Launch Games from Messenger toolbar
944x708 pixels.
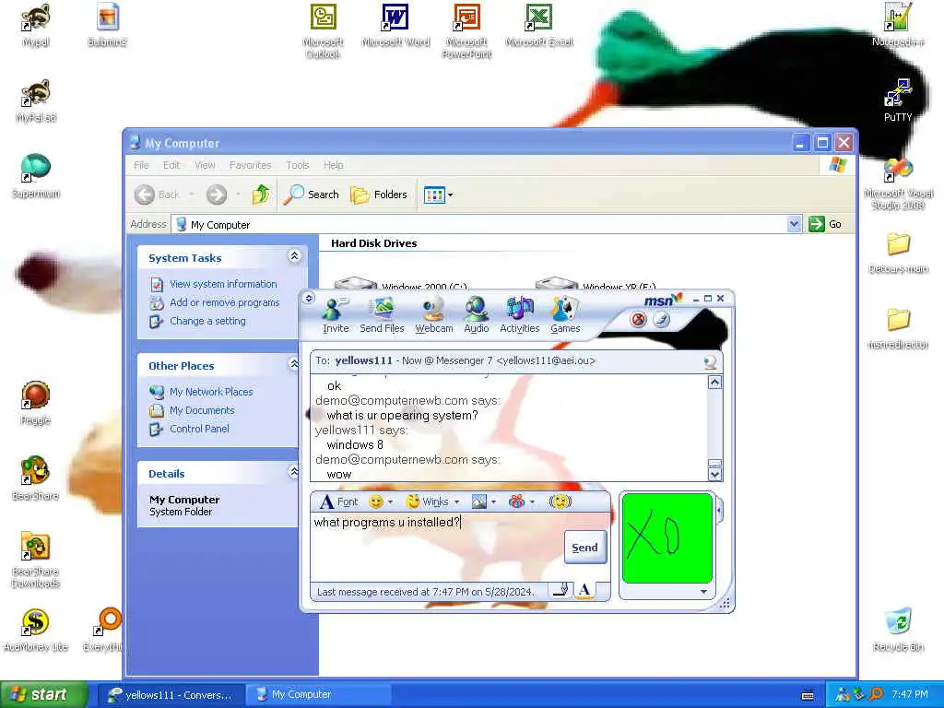click(565, 315)
